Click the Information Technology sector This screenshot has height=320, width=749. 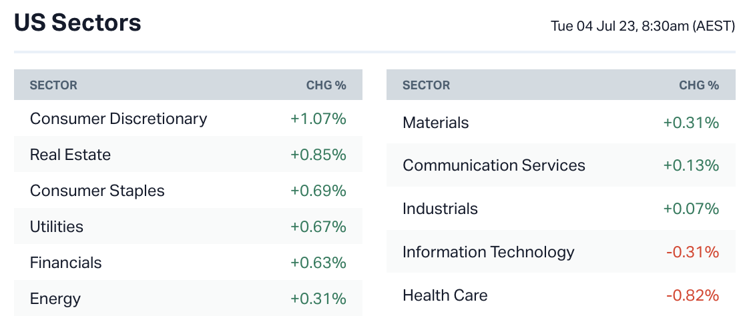488,252
